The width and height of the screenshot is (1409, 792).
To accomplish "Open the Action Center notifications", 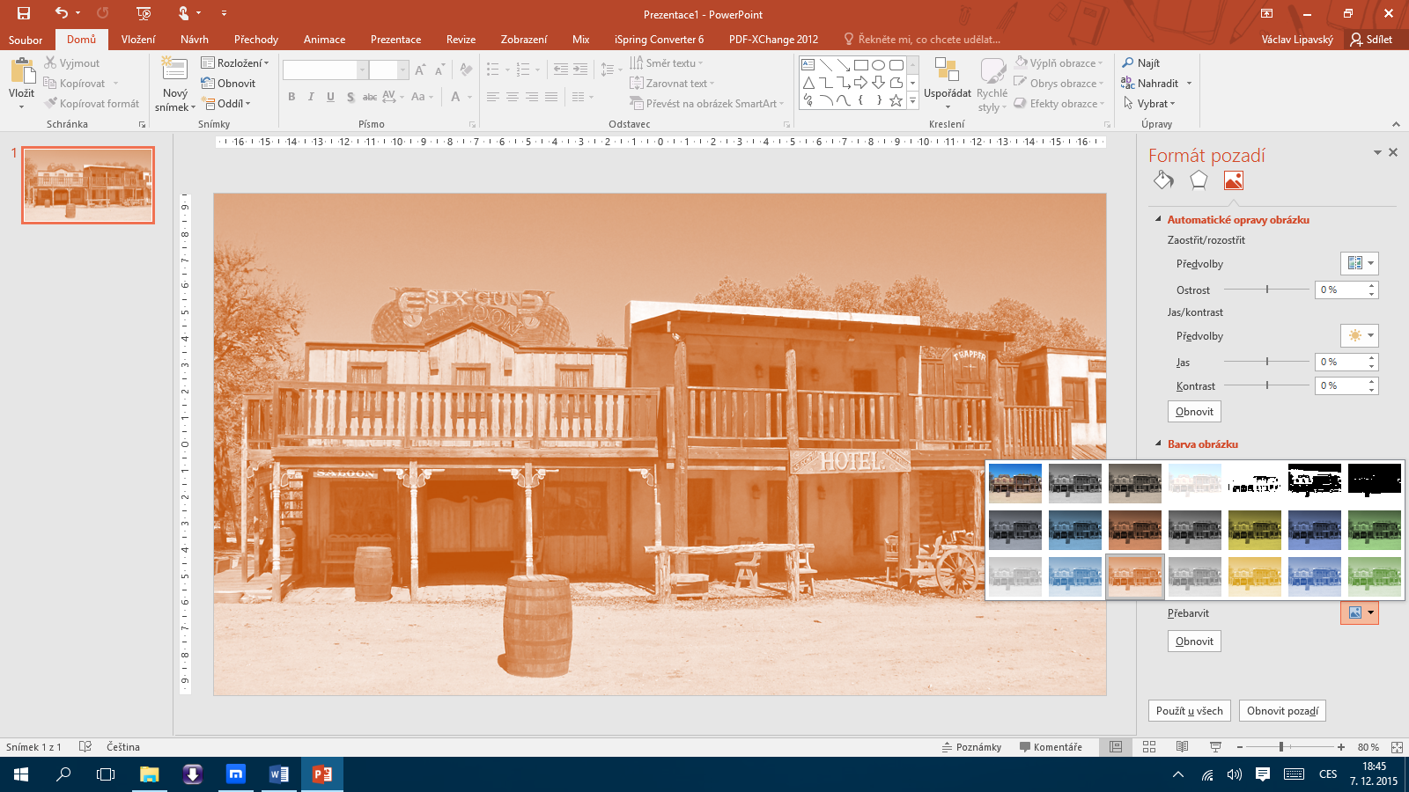I will click(x=1263, y=774).
